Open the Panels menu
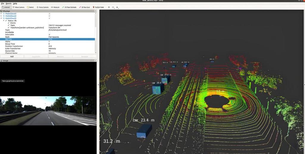 pyautogui.click(x=9, y=4)
